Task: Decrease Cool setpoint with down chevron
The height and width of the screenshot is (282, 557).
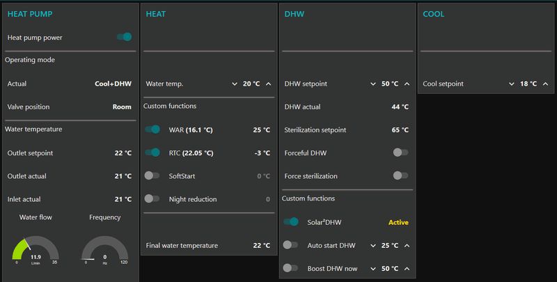Action: coord(512,84)
